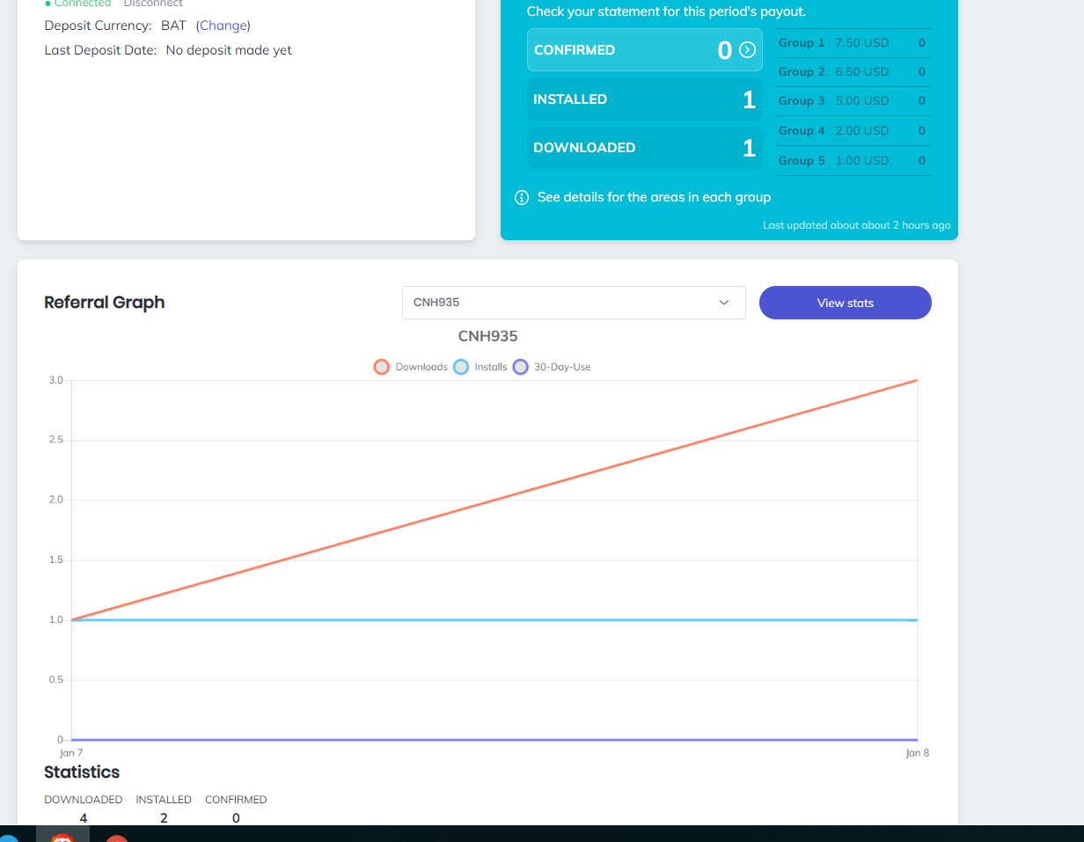Click the View stats button
The height and width of the screenshot is (842, 1084).
(x=846, y=303)
